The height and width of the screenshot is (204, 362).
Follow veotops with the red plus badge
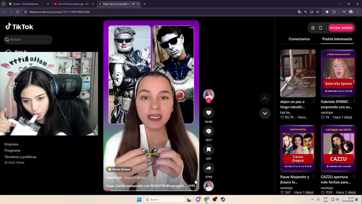[x=209, y=101]
